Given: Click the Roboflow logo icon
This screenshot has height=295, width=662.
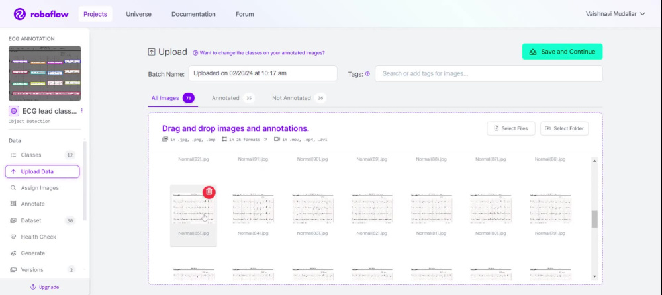Looking at the screenshot, I should pos(20,14).
